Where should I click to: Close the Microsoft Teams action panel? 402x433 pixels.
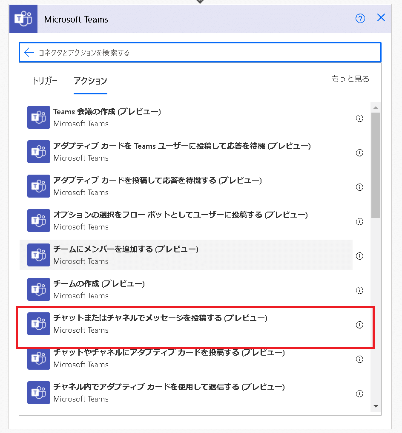point(381,18)
